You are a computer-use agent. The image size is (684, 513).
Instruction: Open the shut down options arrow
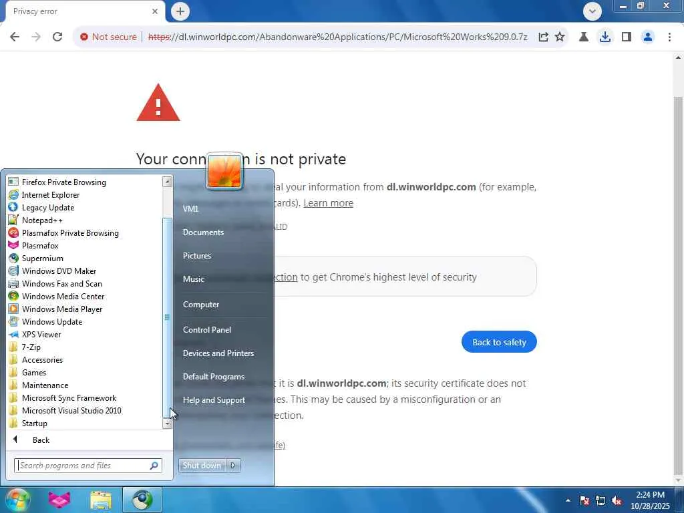tap(233, 466)
